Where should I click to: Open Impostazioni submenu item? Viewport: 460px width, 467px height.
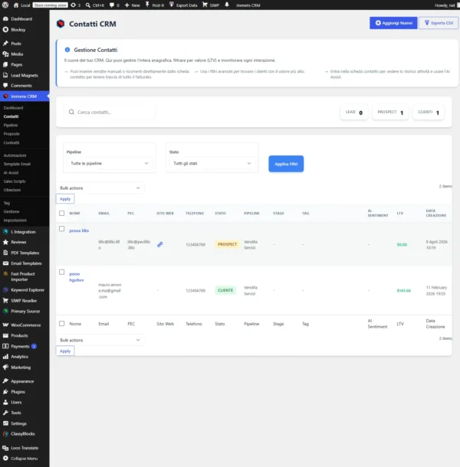[15, 220]
